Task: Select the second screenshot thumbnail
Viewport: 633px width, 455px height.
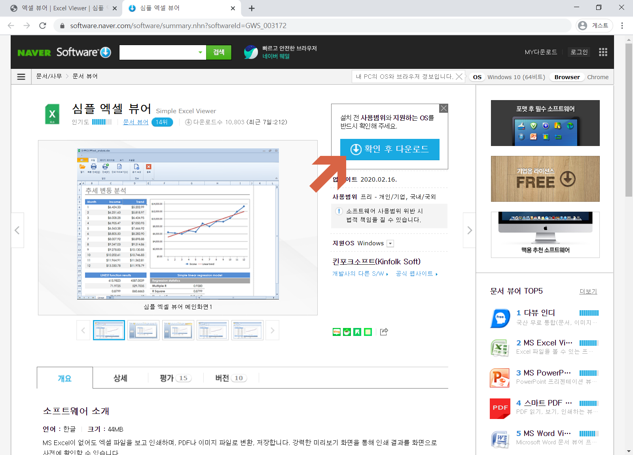Action: tap(144, 330)
